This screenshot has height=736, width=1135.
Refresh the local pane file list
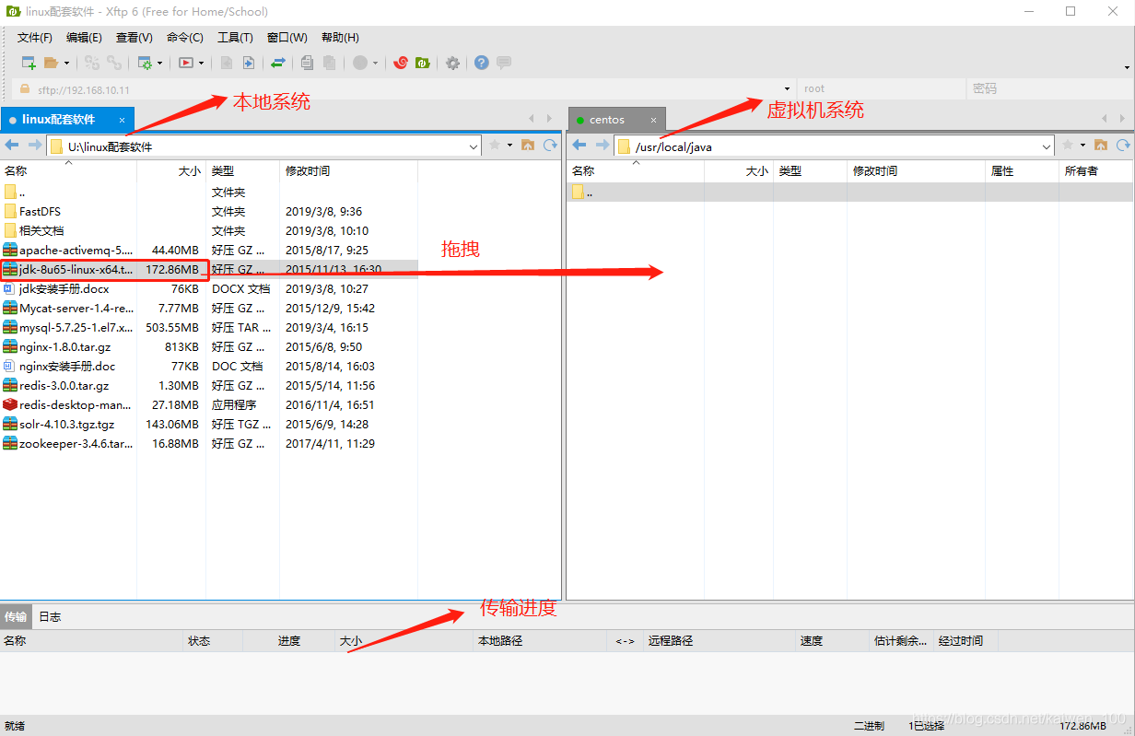point(550,146)
